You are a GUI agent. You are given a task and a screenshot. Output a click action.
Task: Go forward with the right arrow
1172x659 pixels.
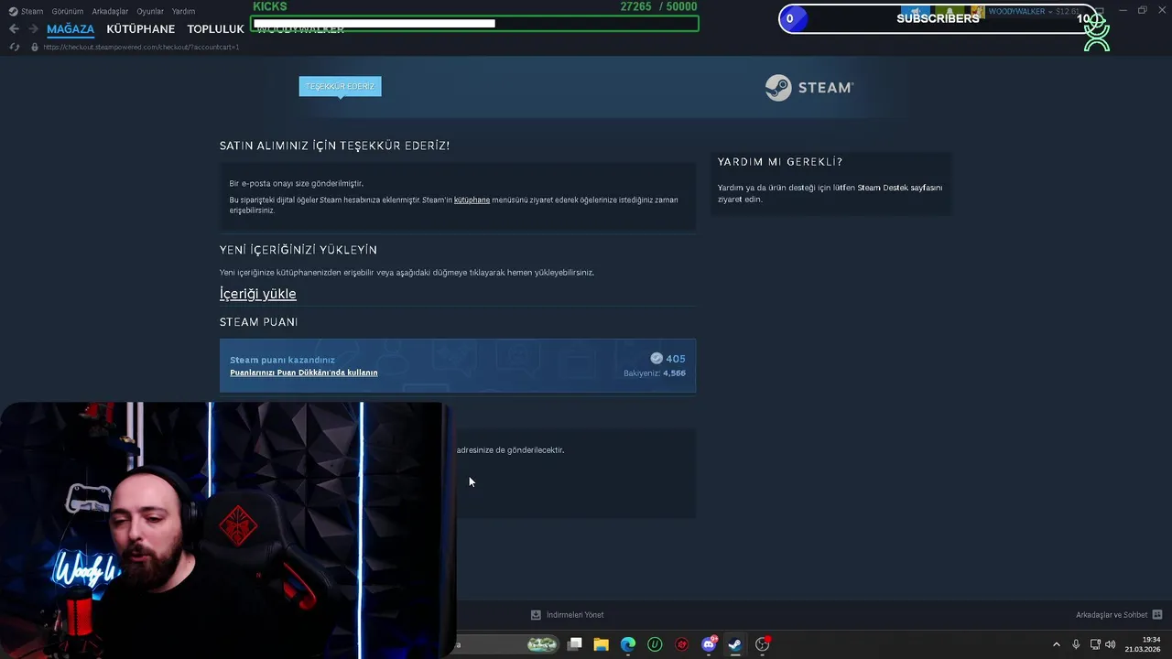coord(33,29)
